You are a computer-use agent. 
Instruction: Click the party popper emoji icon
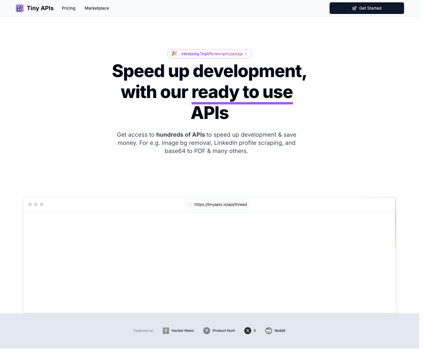coord(174,54)
